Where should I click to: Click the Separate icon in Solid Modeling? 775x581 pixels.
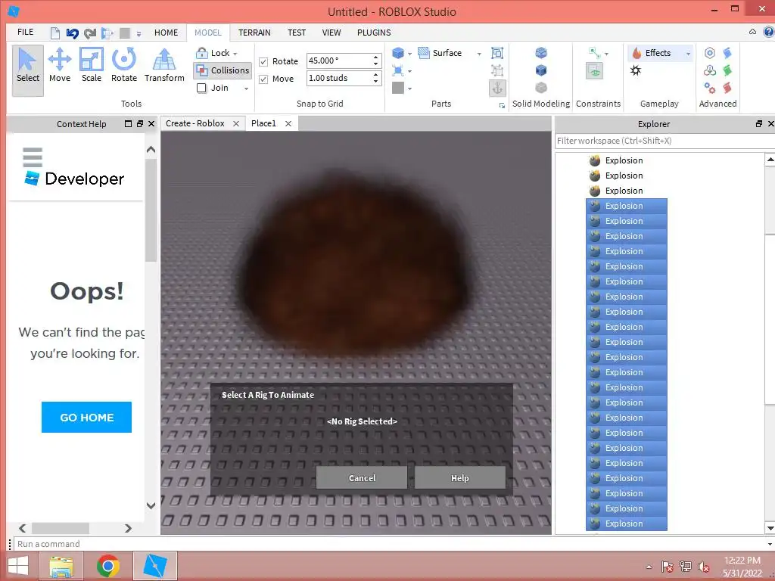click(541, 88)
